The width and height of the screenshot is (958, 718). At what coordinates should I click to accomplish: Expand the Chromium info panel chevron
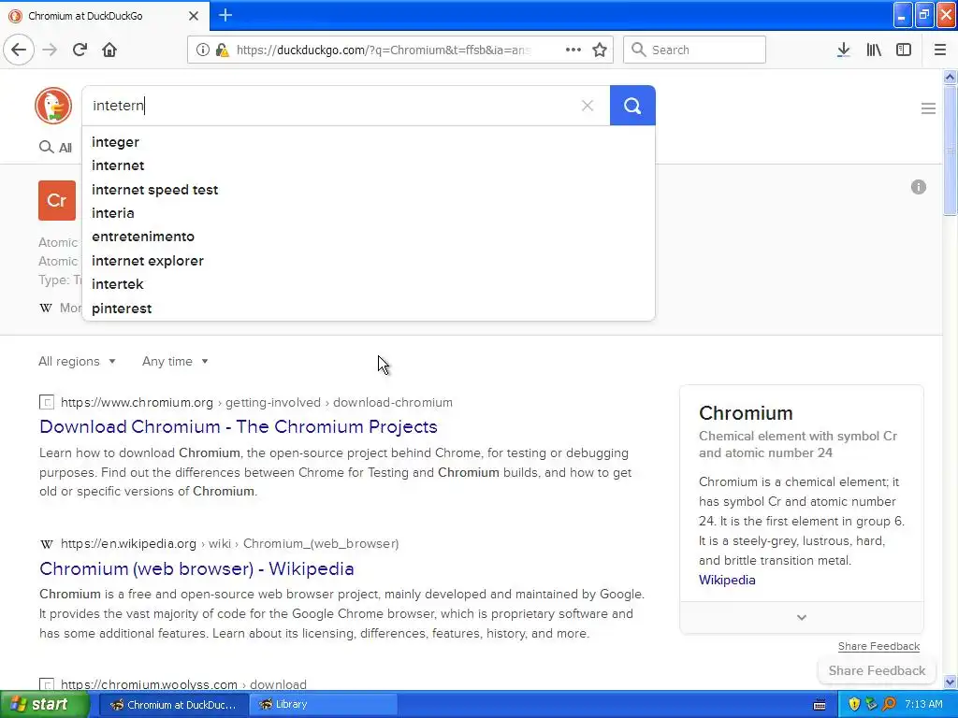coord(802,617)
